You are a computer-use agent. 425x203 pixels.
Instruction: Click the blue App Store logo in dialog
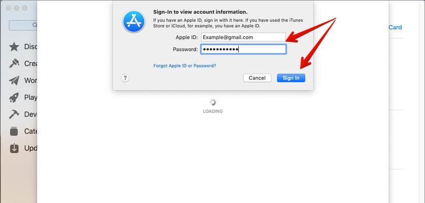[134, 21]
